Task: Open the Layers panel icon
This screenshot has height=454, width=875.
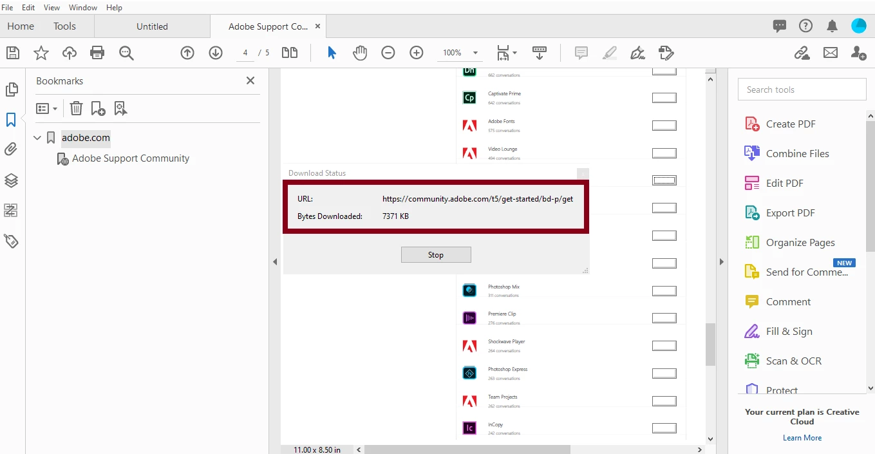Action: [11, 180]
